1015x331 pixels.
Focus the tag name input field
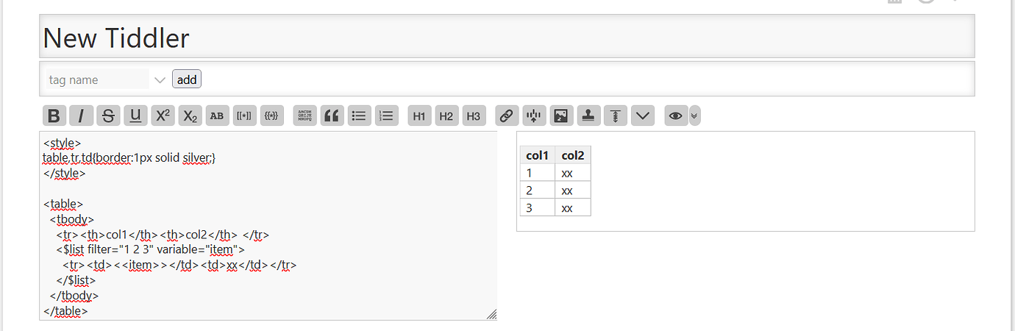point(97,79)
